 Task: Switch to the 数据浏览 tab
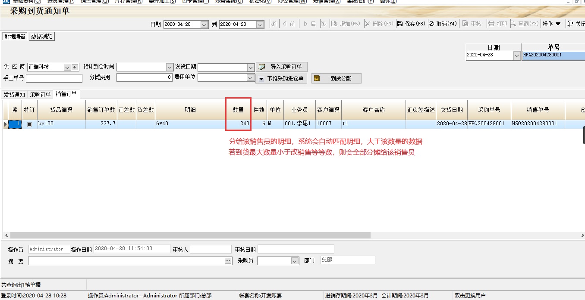(43, 36)
